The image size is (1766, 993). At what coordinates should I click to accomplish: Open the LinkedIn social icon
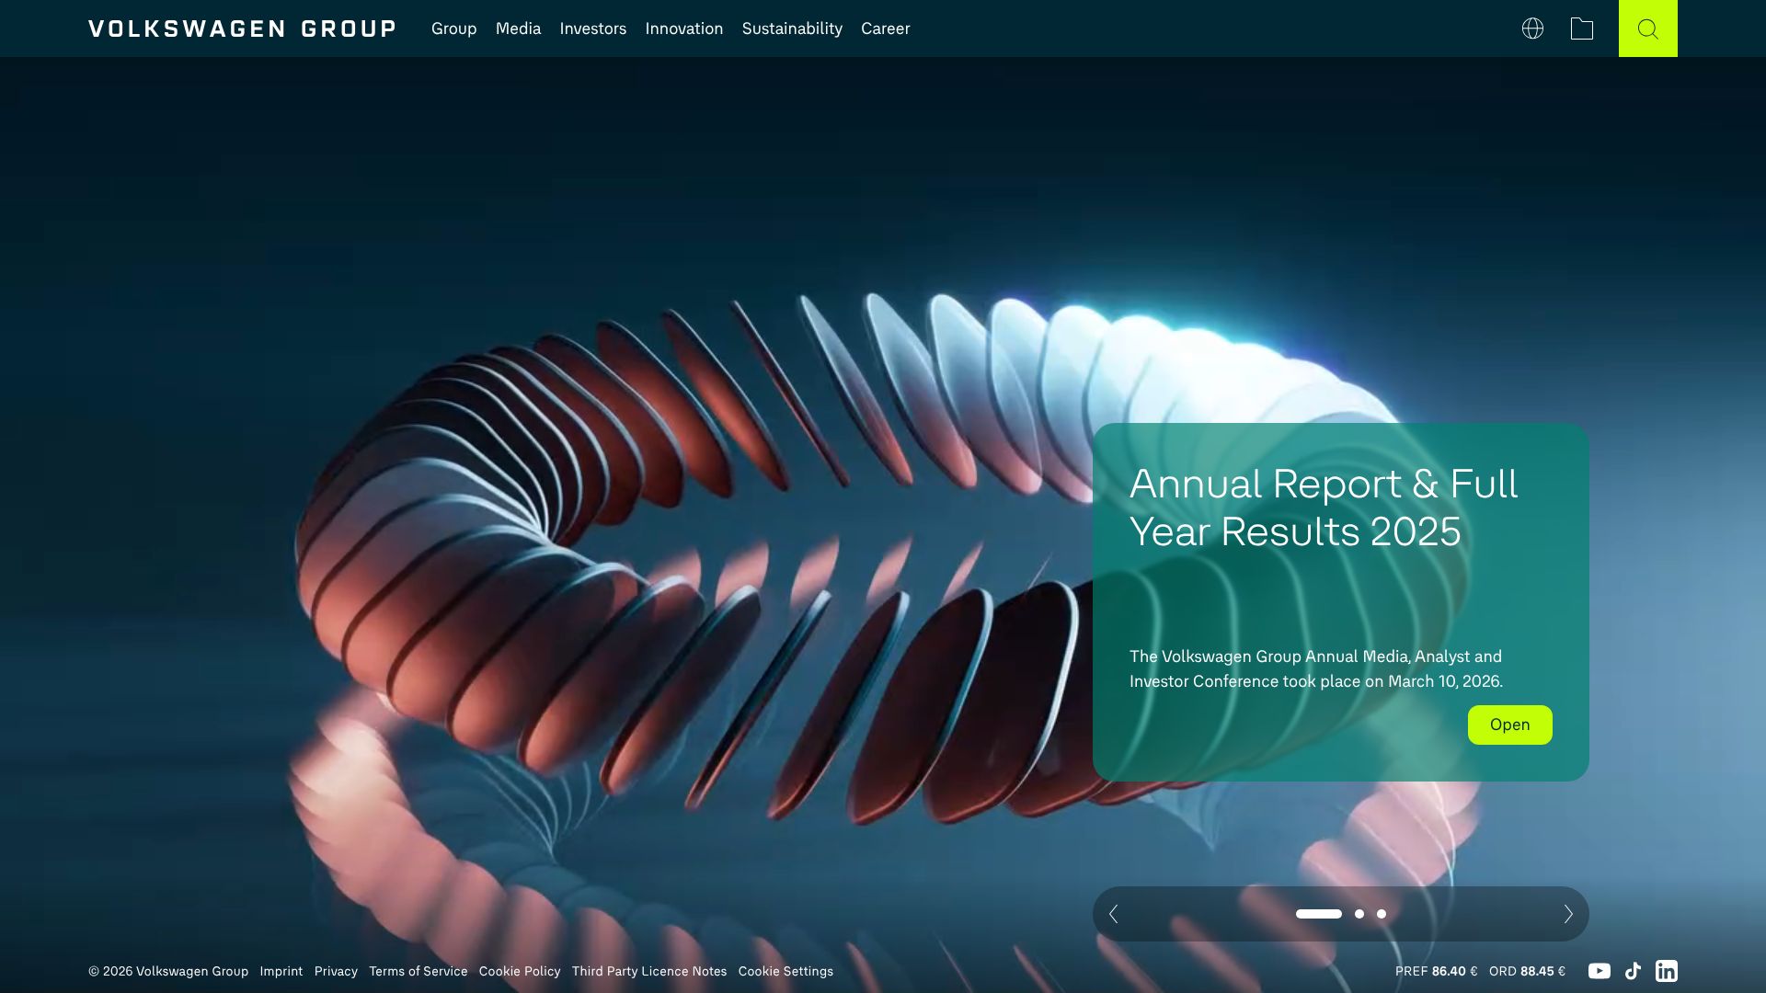(x=1666, y=971)
